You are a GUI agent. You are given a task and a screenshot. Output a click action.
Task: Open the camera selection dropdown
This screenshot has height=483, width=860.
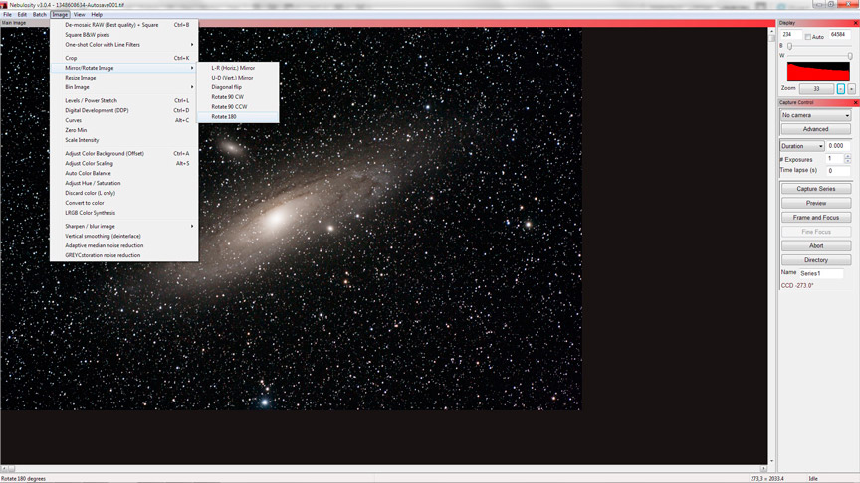click(x=815, y=115)
